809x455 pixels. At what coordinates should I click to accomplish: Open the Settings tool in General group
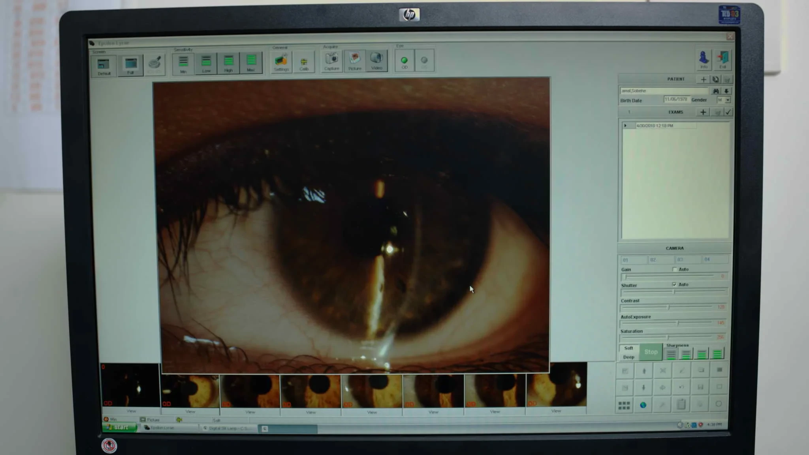(281, 61)
